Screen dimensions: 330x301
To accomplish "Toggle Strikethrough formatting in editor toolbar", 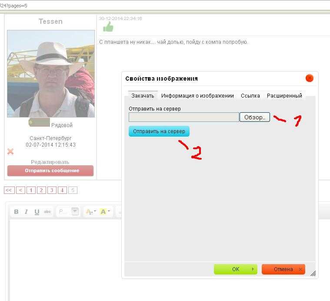I will click(x=47, y=212).
